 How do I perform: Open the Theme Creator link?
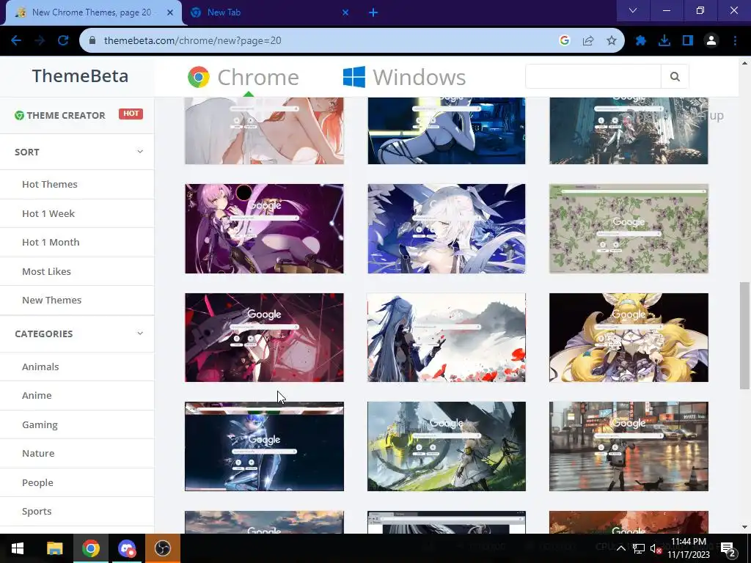[x=60, y=115]
